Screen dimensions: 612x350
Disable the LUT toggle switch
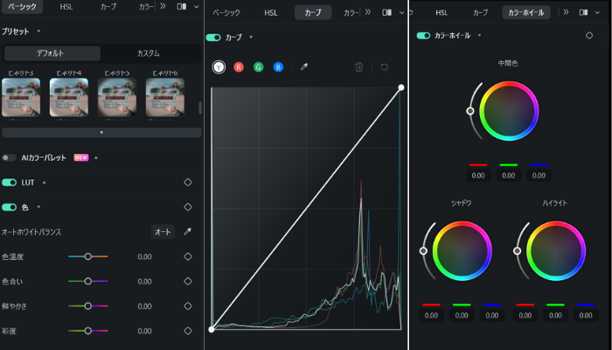[x=10, y=182]
